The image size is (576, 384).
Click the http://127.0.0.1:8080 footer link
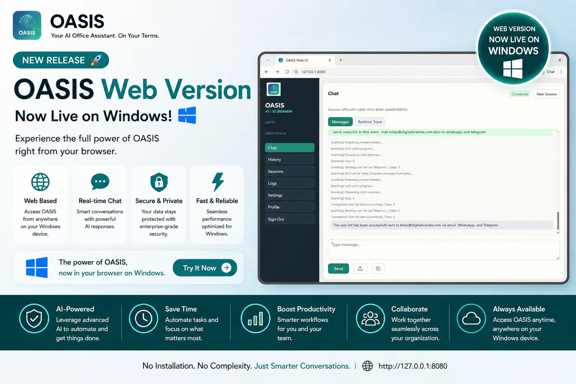pos(413,366)
